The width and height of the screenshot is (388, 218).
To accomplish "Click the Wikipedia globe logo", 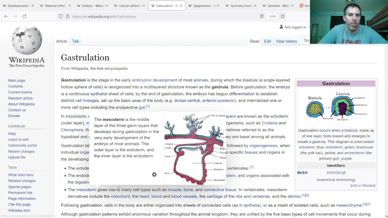I will click(x=27, y=41).
